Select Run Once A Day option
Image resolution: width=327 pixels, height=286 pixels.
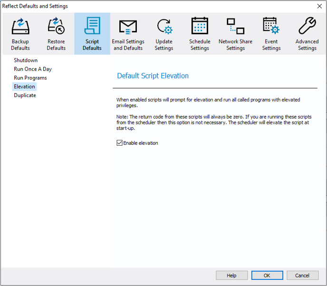(x=33, y=69)
